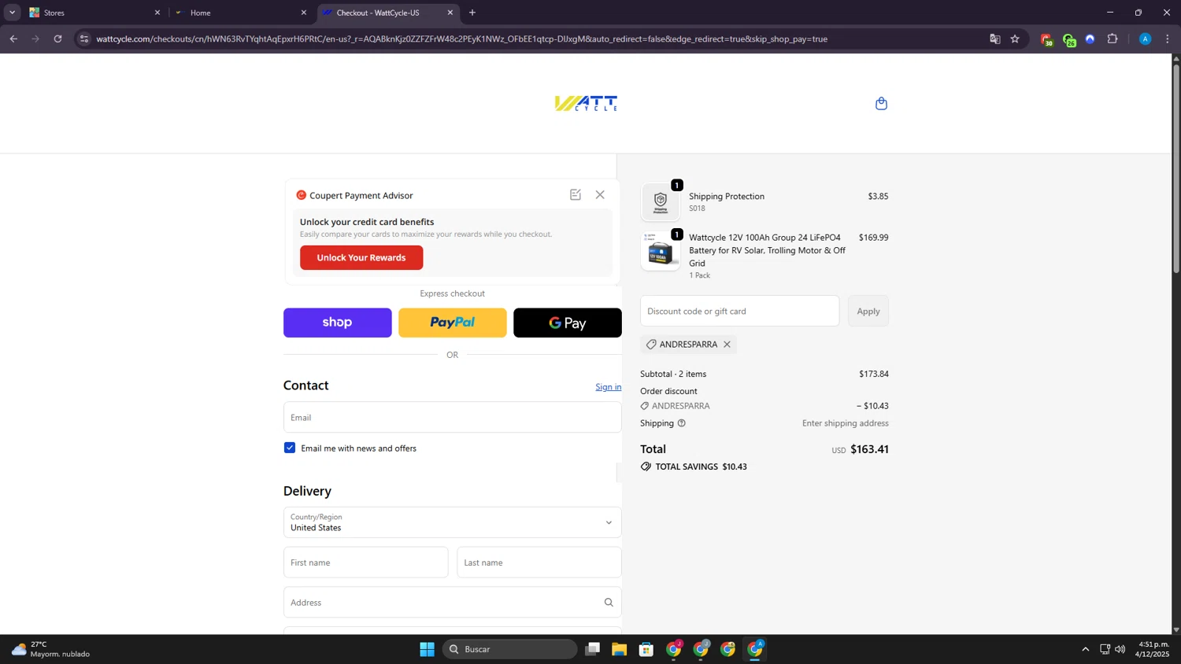
Task: Open the Windows Start menu
Action: pyautogui.click(x=427, y=649)
